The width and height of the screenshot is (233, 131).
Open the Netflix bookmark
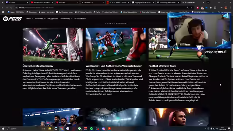[x=97, y=12]
